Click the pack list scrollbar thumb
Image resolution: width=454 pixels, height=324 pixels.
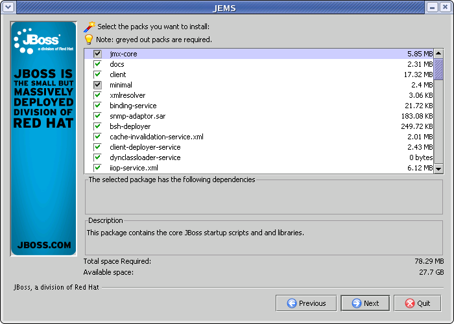coord(438,69)
